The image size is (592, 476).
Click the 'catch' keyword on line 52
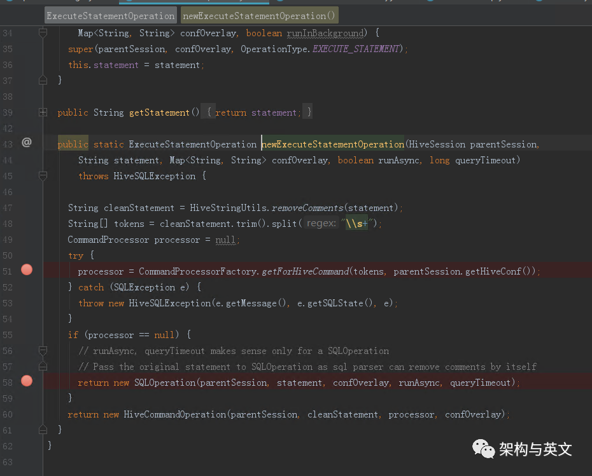[x=91, y=287]
